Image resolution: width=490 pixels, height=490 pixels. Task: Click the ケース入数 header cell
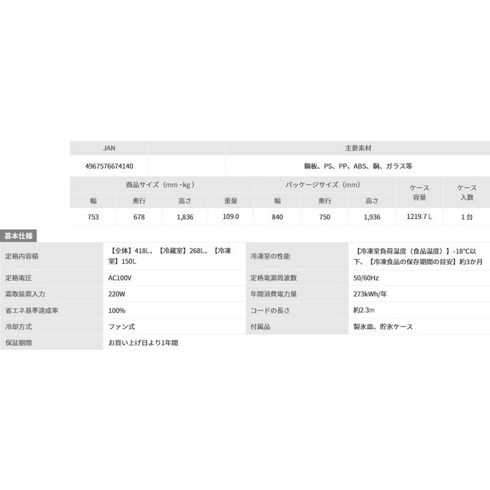click(467, 192)
